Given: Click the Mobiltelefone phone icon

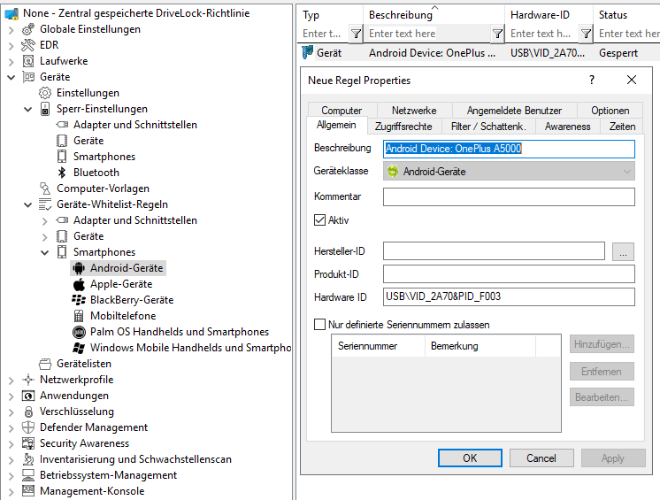Looking at the screenshot, I should click(x=79, y=316).
